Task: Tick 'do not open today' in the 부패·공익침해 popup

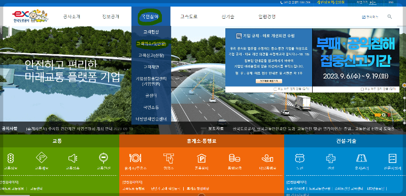Action: pos(362,89)
